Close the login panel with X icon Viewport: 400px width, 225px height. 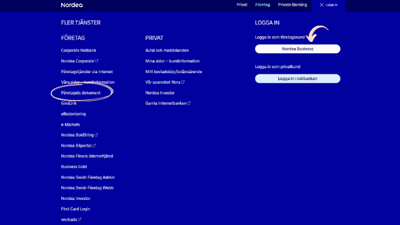(321, 5)
